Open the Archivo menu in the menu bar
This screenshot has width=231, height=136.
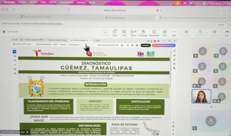pyautogui.click(x=22, y=2)
